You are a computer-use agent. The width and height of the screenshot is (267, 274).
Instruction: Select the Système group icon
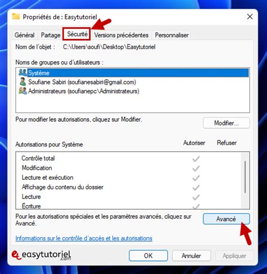[x=23, y=73]
